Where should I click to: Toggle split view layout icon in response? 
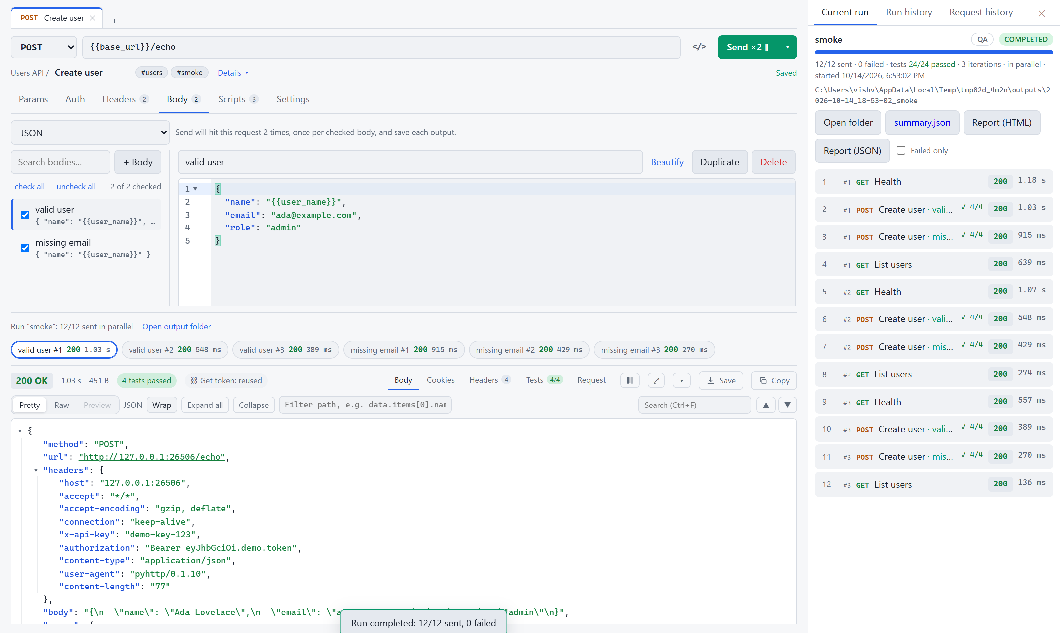630,381
